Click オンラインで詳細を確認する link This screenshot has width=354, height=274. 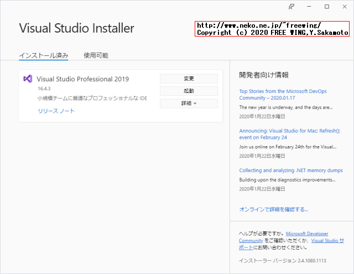point(274,209)
